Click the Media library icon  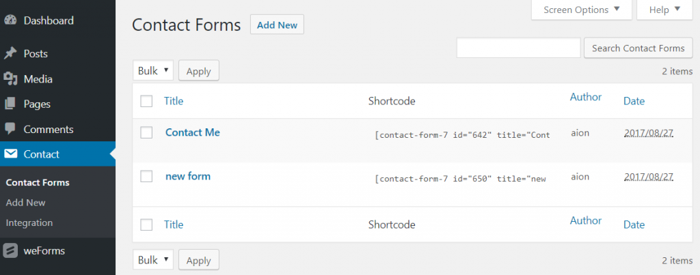pyautogui.click(x=10, y=79)
